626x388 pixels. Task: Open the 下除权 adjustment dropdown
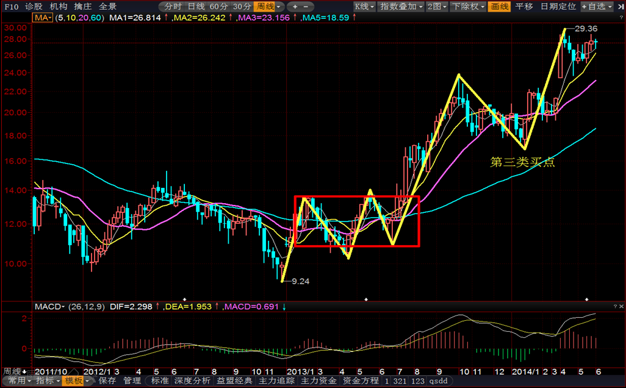[x=468, y=6]
